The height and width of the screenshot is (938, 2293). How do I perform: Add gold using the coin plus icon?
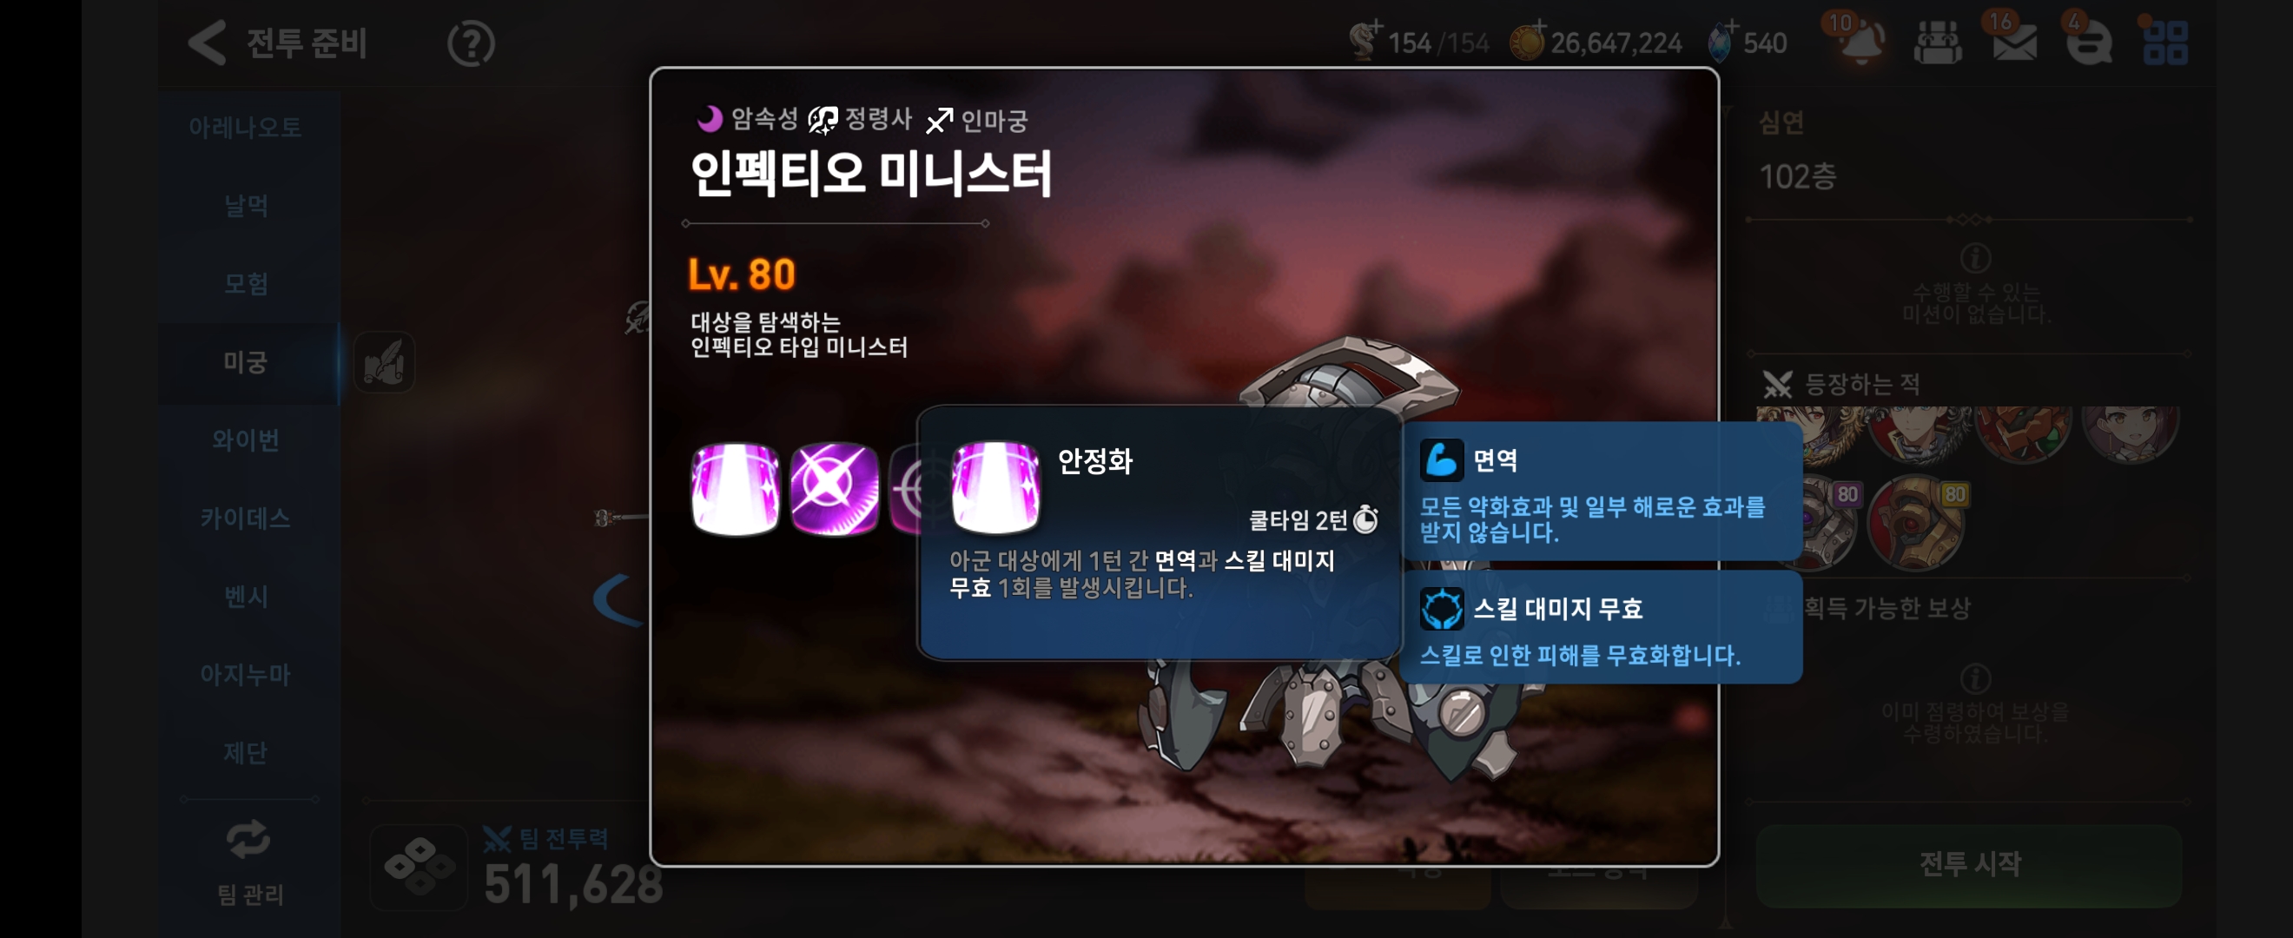click(1528, 41)
